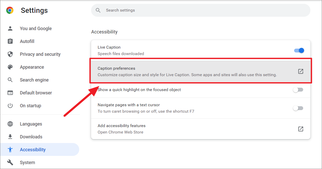Click the Languages globe icon

pyautogui.click(x=10, y=124)
